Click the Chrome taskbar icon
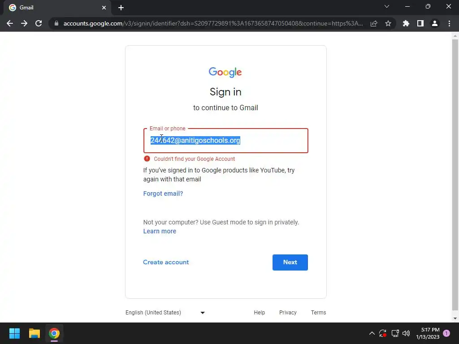This screenshot has width=459, height=344. pyautogui.click(x=54, y=333)
